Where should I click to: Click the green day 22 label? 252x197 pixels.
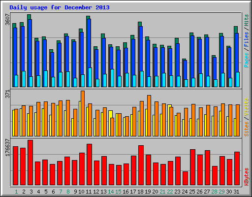pos(170,192)
